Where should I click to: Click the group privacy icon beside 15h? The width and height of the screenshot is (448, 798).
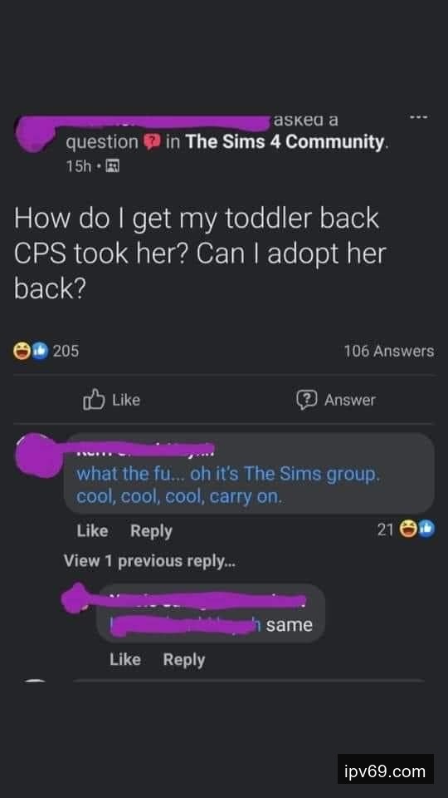point(113,166)
